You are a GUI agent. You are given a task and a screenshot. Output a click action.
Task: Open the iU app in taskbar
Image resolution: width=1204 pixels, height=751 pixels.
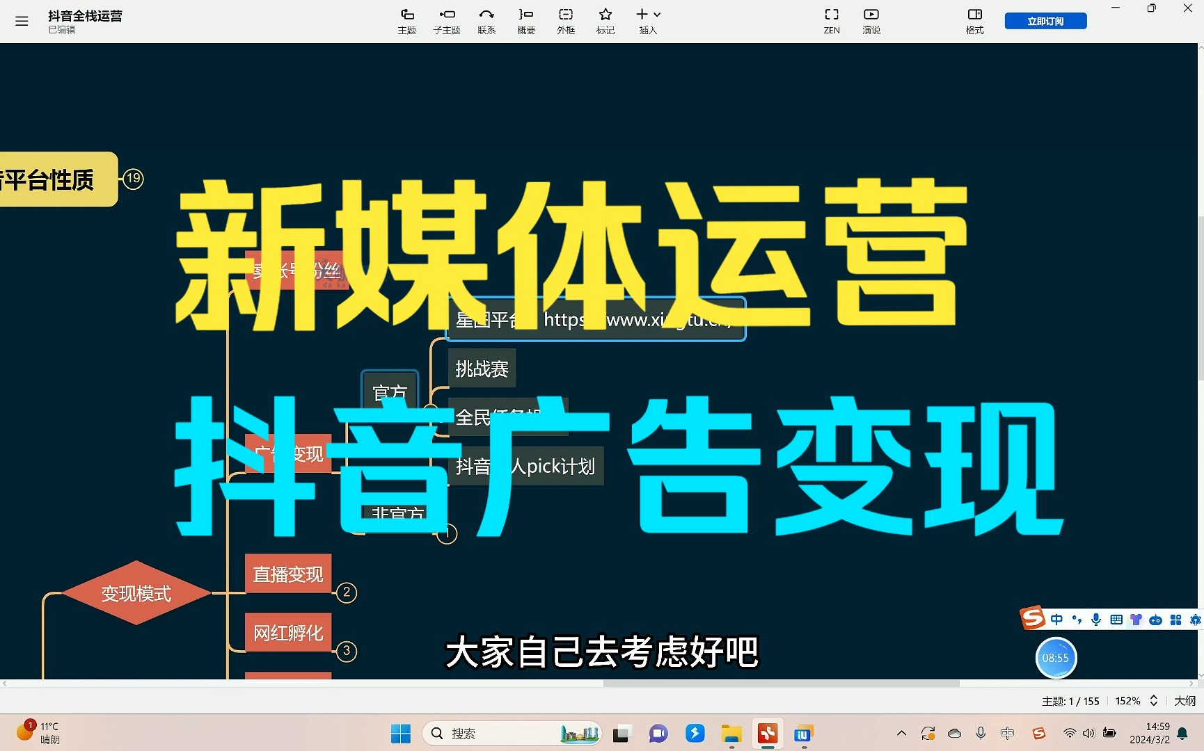804,734
